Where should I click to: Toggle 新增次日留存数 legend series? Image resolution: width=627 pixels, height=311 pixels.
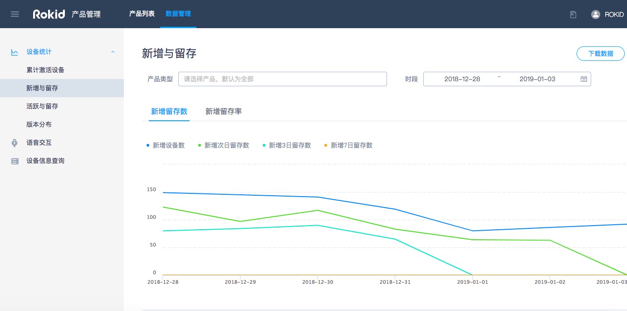pos(226,145)
